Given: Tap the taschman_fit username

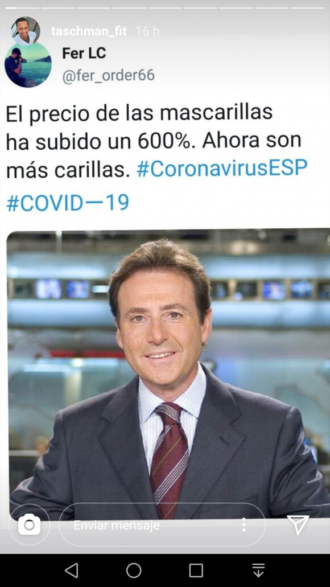Looking at the screenshot, I should coord(89,31).
